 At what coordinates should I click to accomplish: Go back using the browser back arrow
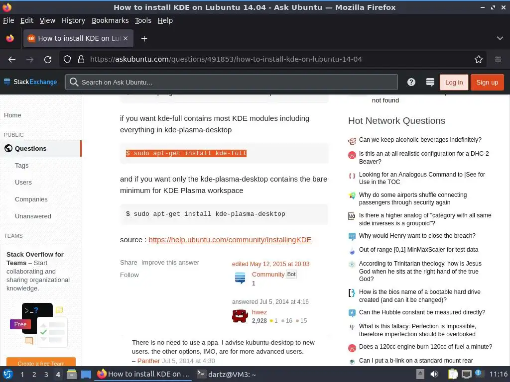[x=12, y=60]
